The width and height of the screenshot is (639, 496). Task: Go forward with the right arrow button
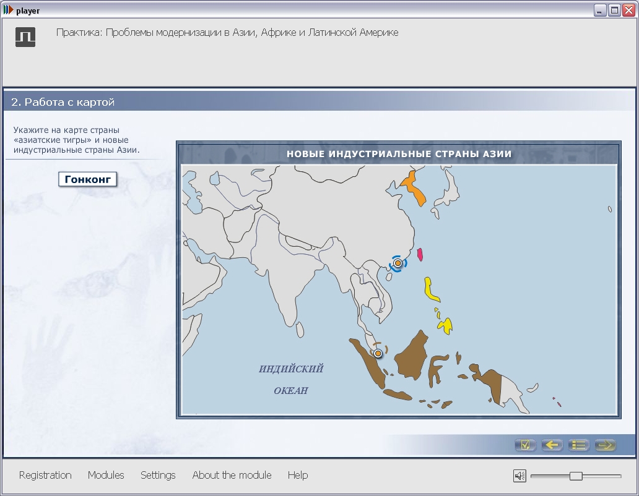[605, 445]
